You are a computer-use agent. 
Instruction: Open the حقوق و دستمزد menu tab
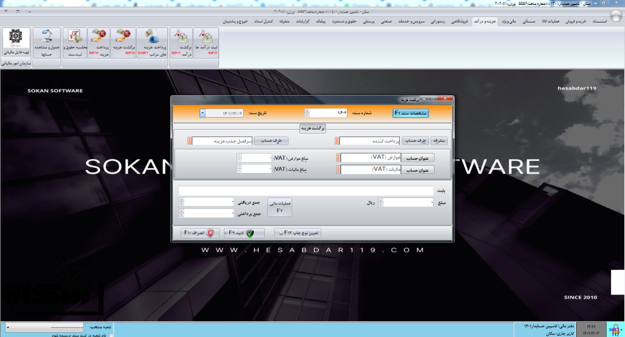(x=344, y=21)
